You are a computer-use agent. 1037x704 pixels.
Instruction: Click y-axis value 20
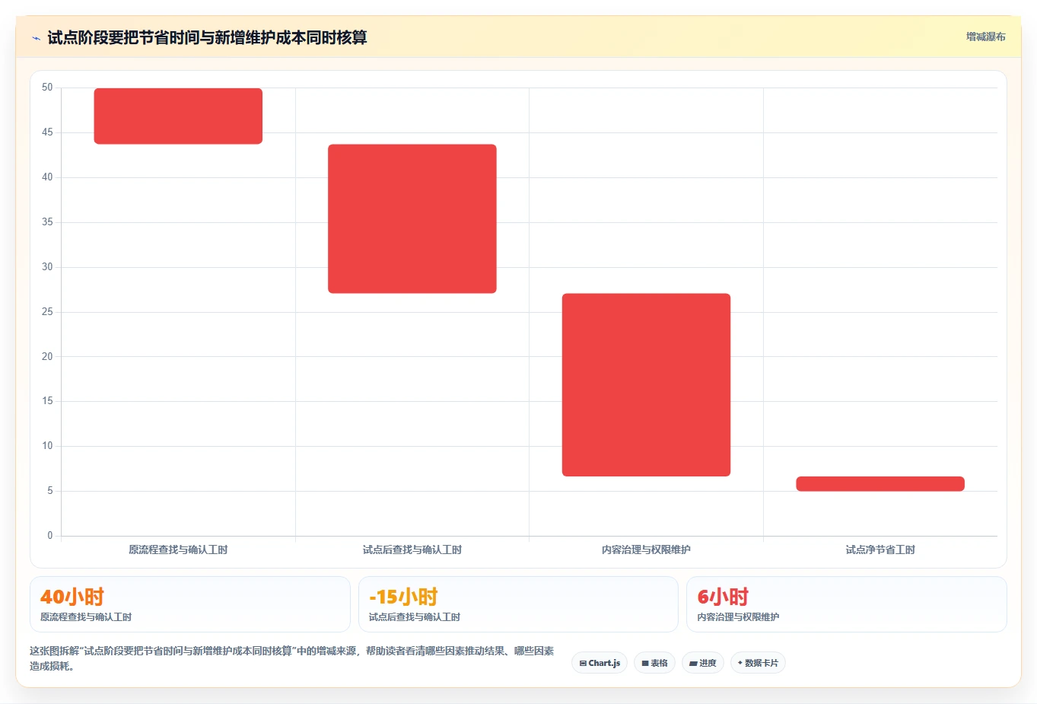[47, 356]
